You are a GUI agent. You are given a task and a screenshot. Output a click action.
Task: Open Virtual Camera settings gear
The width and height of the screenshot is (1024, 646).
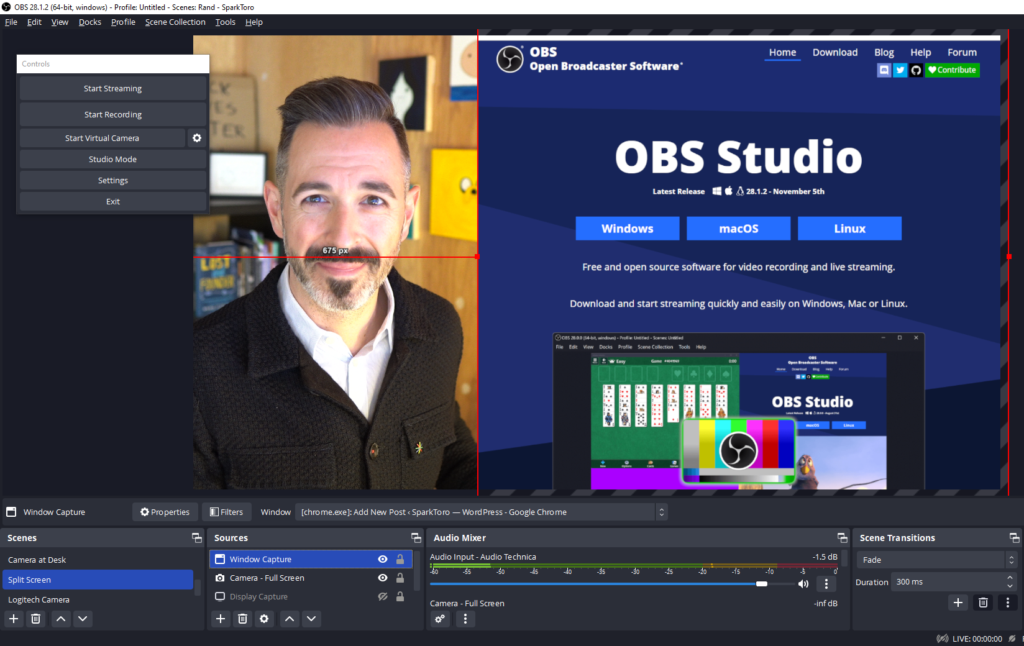[197, 138]
